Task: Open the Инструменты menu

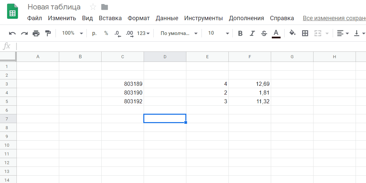Action: 204,18
